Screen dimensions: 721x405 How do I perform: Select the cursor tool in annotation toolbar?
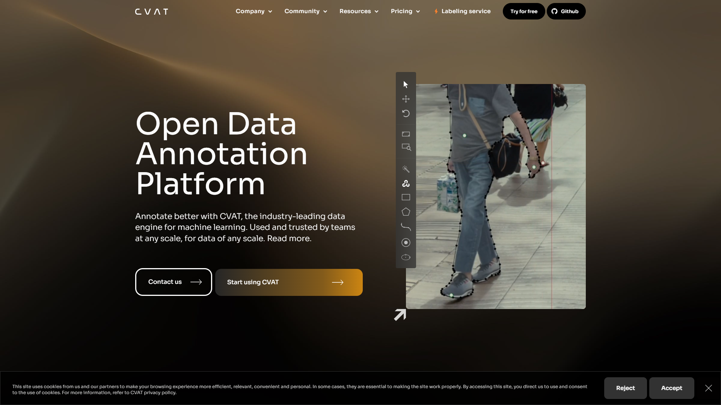click(406, 84)
